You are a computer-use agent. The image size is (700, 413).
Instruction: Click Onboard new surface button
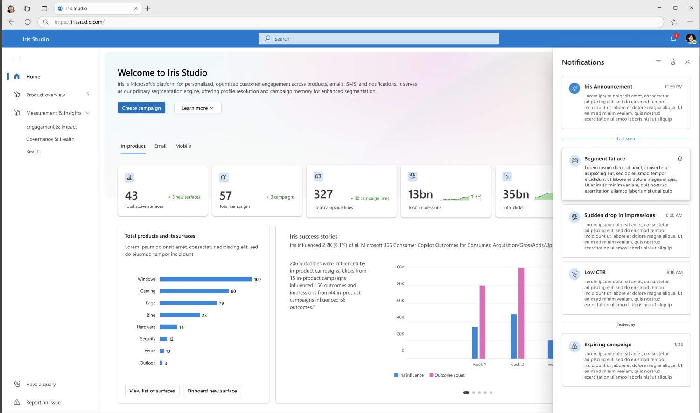point(212,391)
